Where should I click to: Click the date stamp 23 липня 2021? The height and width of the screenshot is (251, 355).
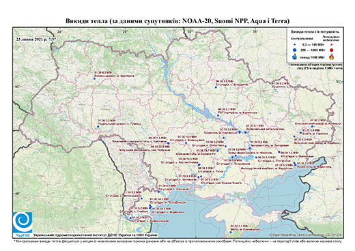tap(36, 39)
